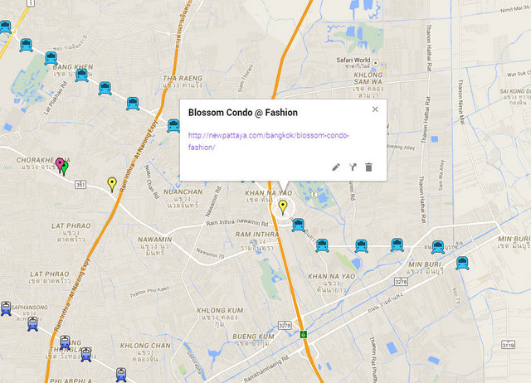Image resolution: width=531 pixels, height=383 pixels.
Task: Click the pink pin near Chorakhe Bua
Action: (60, 165)
